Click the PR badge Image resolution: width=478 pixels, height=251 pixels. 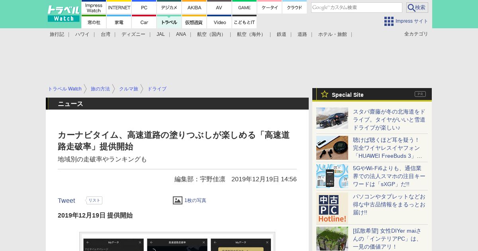(420, 94)
